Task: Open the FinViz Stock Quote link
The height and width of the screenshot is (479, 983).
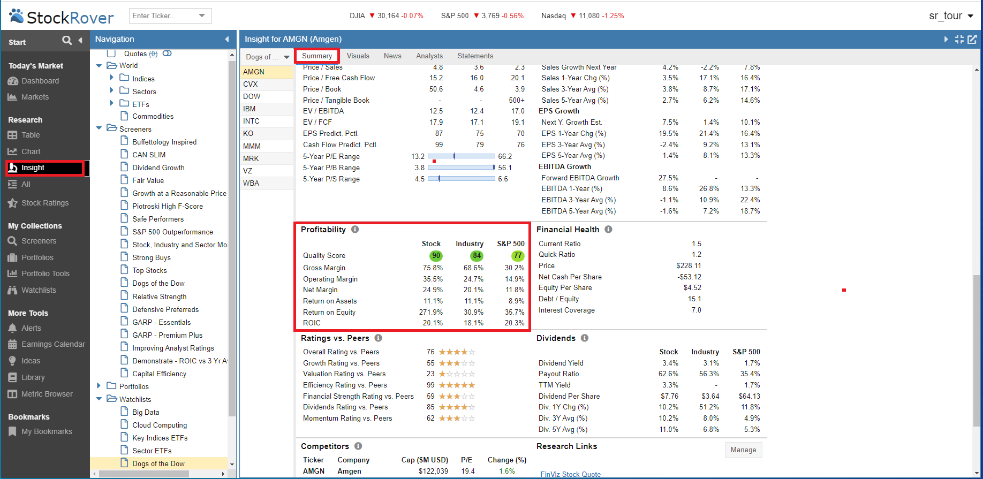Action: (x=571, y=474)
